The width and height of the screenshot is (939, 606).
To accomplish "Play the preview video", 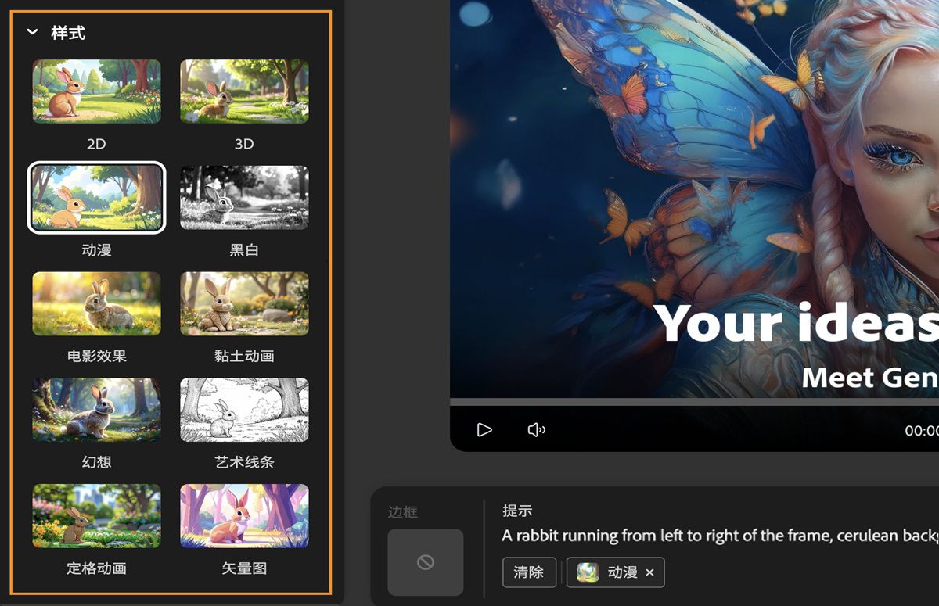I will point(484,429).
